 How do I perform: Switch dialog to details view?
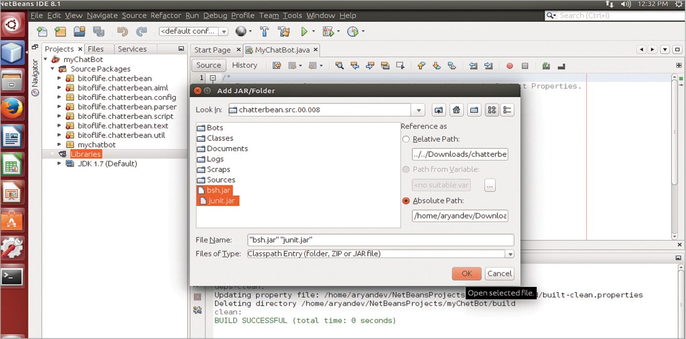coord(507,110)
